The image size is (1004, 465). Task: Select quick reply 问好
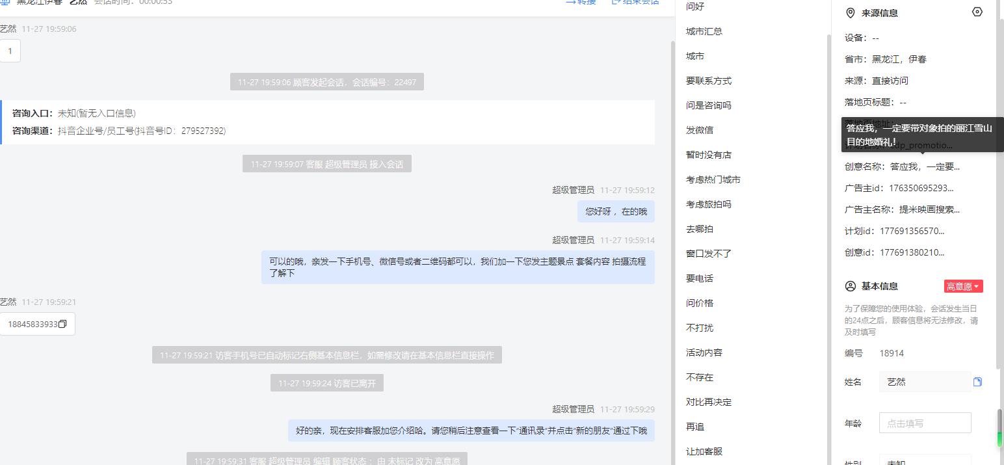(x=695, y=7)
